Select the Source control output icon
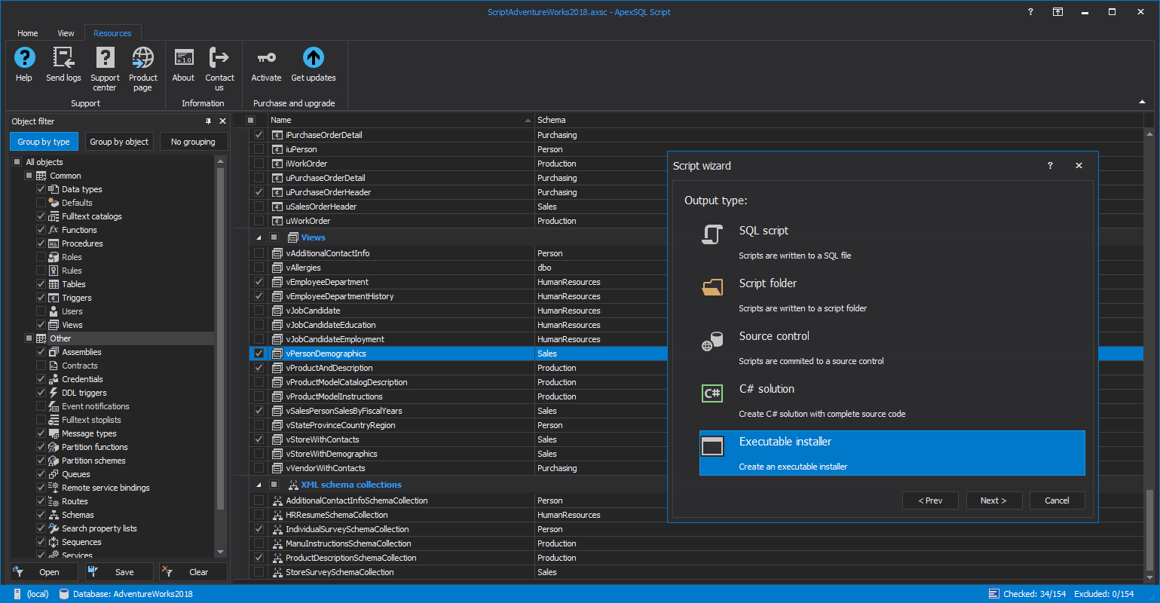This screenshot has width=1160, height=603. coord(712,341)
